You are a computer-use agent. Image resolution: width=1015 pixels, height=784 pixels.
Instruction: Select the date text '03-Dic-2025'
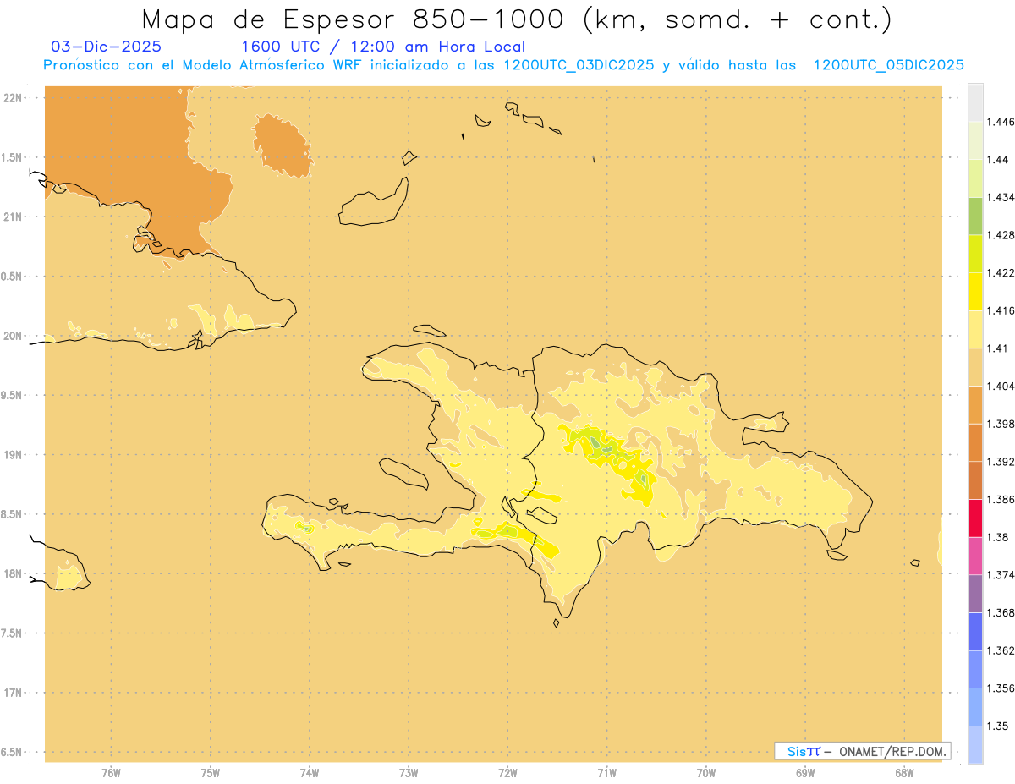[x=107, y=47]
